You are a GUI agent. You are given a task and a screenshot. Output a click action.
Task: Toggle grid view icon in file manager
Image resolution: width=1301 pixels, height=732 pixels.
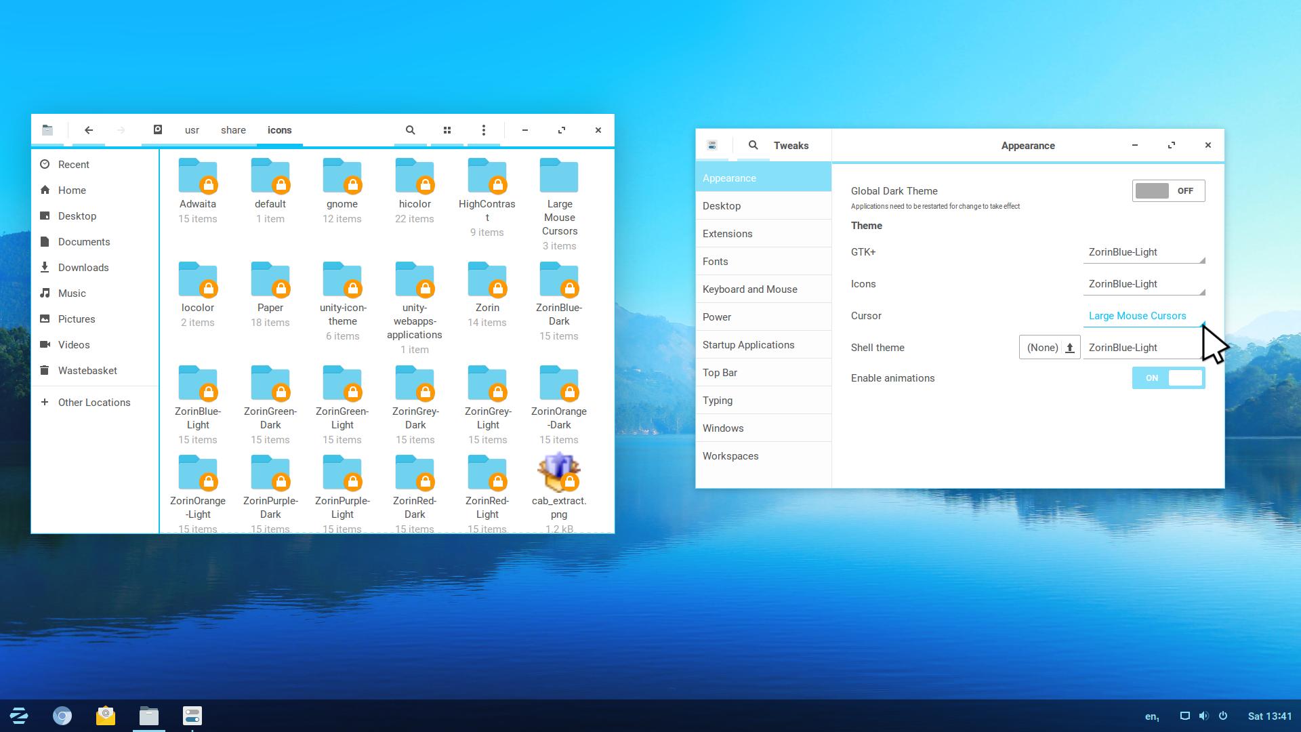(447, 130)
